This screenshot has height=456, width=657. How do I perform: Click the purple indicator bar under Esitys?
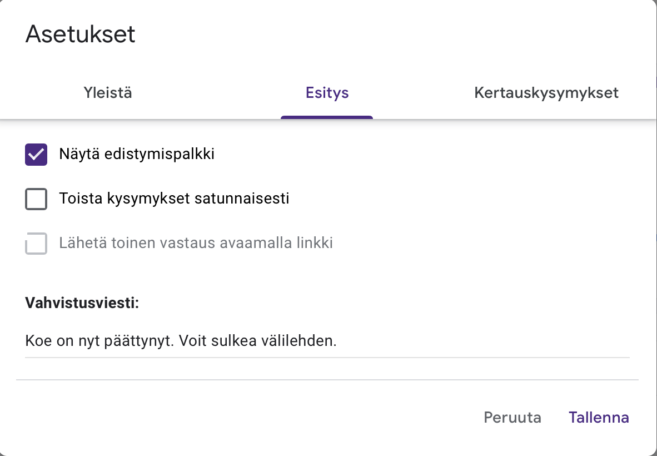[x=327, y=117]
